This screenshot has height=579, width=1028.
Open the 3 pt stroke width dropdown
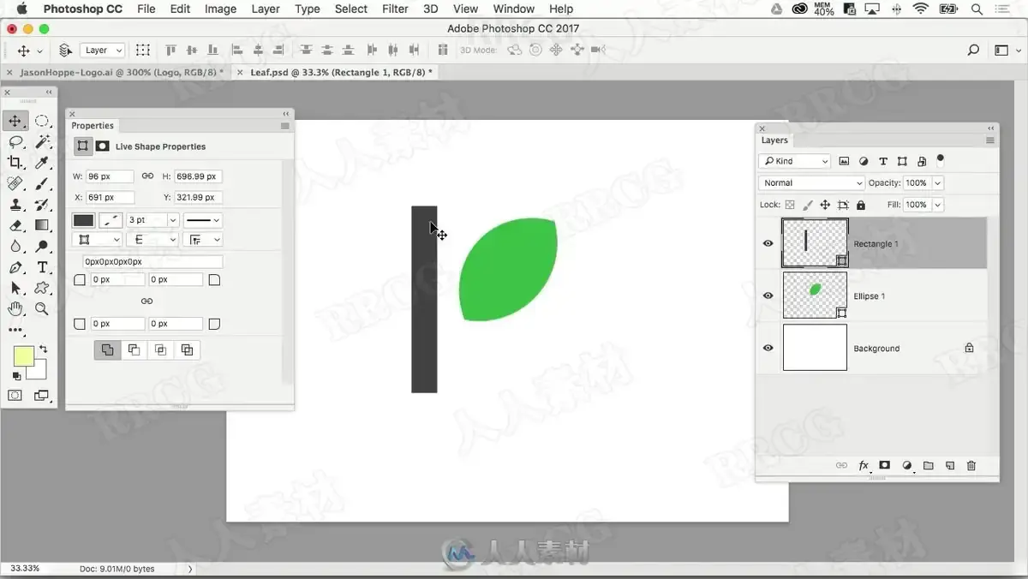tap(172, 220)
